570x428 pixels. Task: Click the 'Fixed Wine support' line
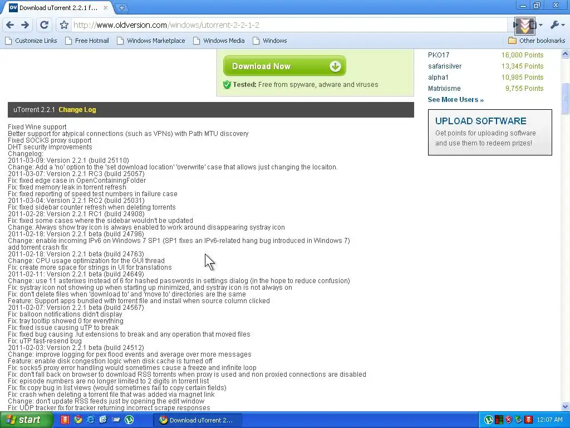pyautogui.click(x=37, y=127)
